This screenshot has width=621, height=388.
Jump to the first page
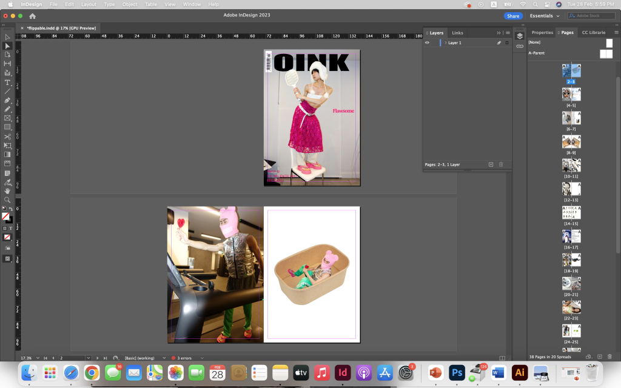point(45,358)
